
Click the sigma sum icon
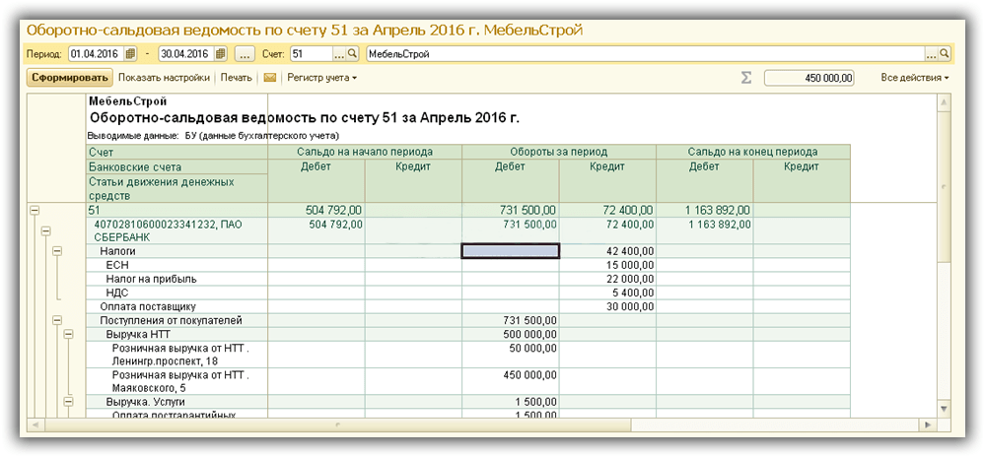coord(746,77)
